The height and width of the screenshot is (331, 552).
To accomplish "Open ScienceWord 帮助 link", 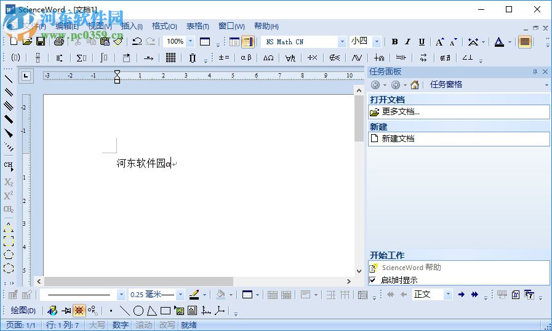I will [412, 268].
